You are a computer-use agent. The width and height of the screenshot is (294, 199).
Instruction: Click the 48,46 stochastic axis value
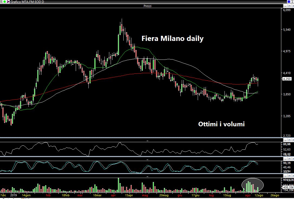point(287,167)
